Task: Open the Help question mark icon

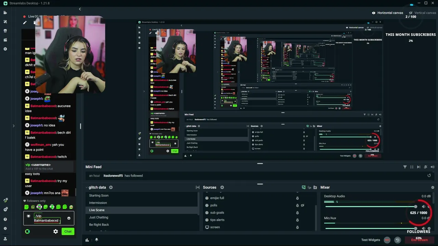Action: click(x=5, y=219)
